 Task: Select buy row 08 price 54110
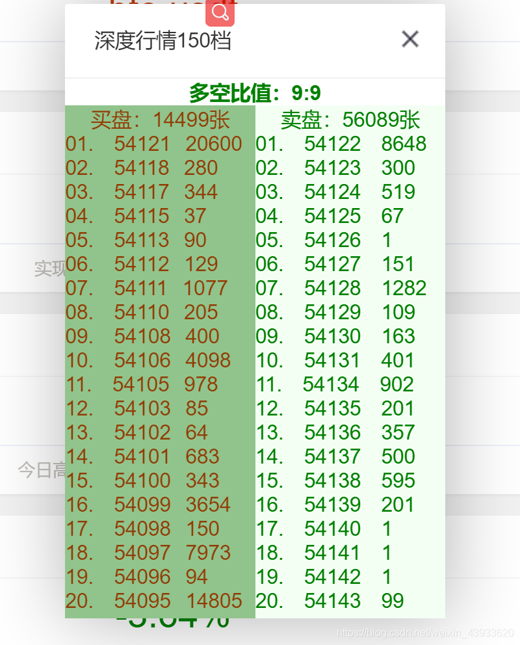(142, 312)
